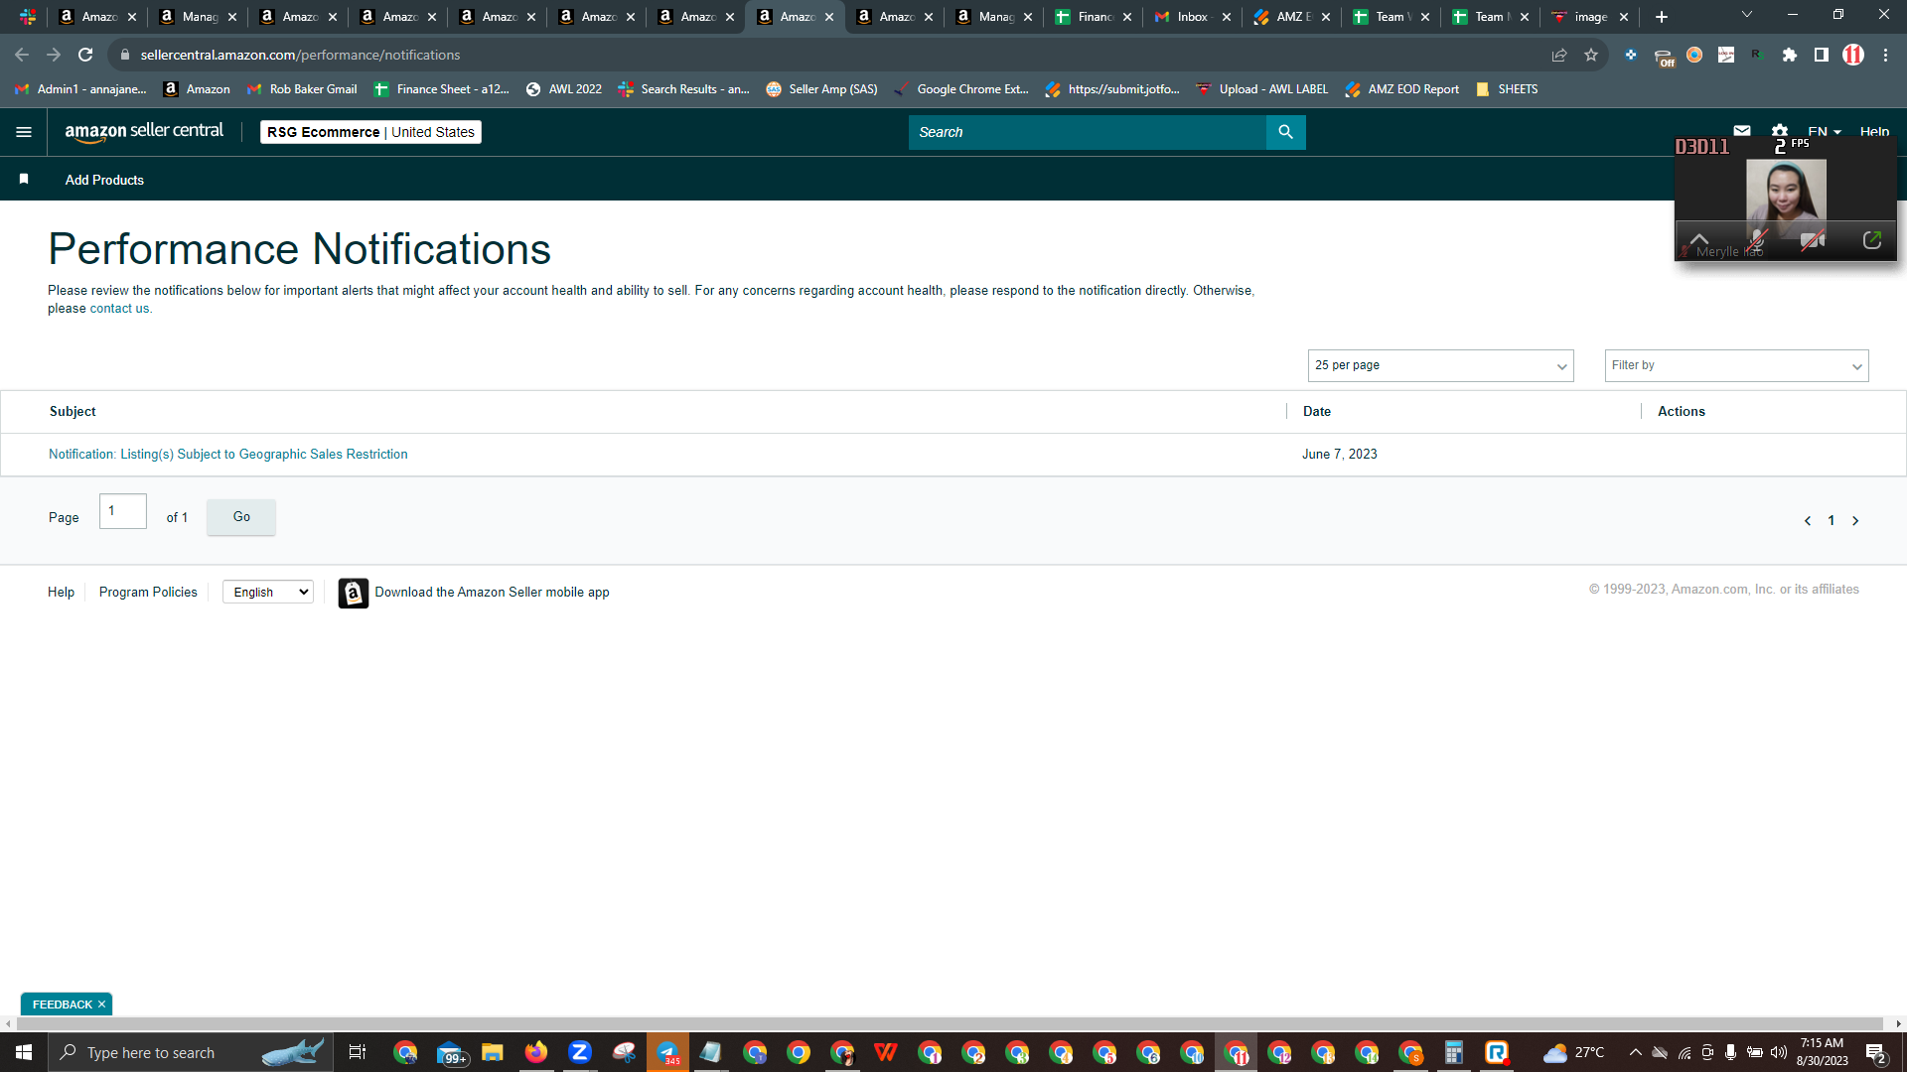Click the Subject column header
1907x1072 pixels.
tap(73, 412)
